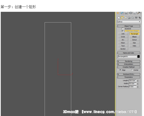Collapse the Creation Method rollout
The width and height of the screenshot is (144, 116).
129,67
